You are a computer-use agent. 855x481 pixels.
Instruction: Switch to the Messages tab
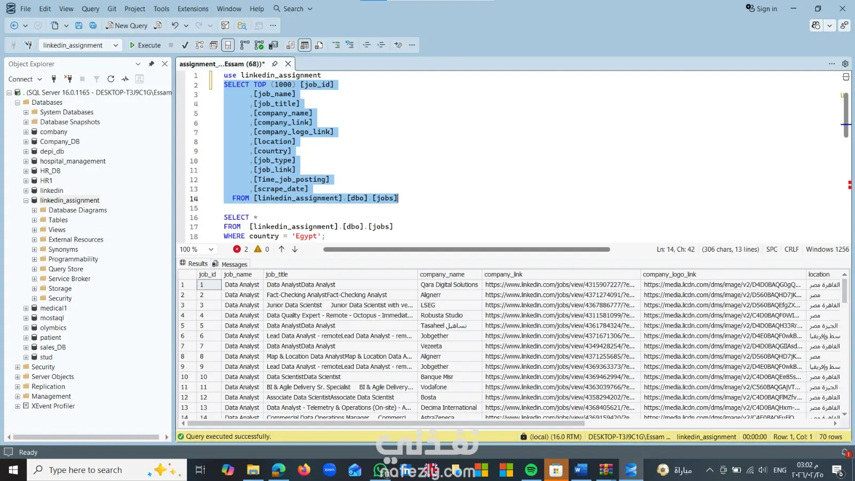[x=230, y=264]
